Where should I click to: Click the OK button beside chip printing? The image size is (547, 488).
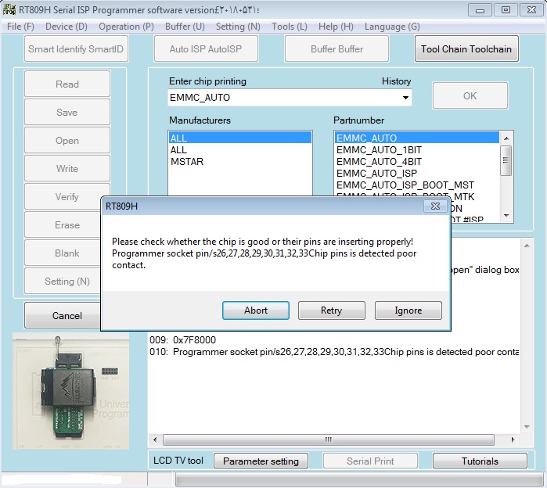[470, 96]
